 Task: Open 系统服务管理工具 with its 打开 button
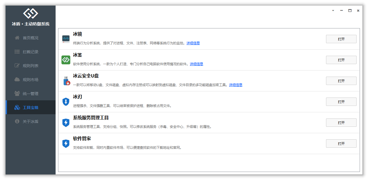(x=341, y=123)
